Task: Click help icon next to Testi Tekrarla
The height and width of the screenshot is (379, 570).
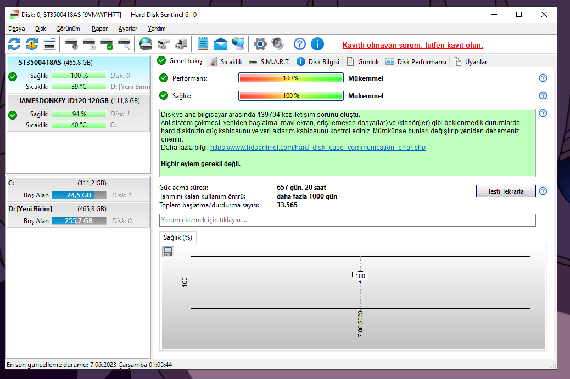Action: (x=543, y=191)
